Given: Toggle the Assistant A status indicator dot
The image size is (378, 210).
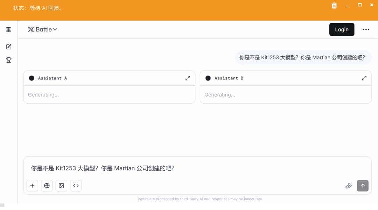Looking at the screenshot, I should pyautogui.click(x=31, y=78).
